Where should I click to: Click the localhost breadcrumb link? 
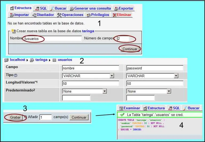18,60
